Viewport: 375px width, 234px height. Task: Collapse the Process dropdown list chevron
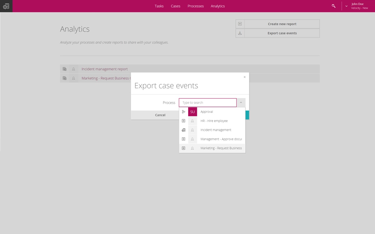[x=241, y=102]
